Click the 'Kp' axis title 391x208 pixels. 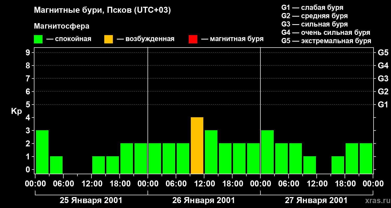16,111
